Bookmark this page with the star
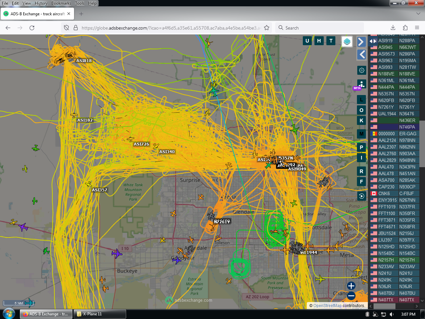This screenshot has height=319, width=425. [267, 28]
